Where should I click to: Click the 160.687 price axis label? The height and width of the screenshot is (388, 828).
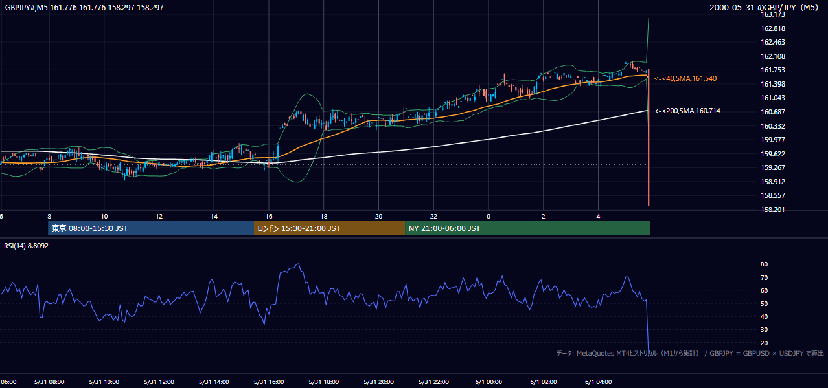[x=772, y=112]
